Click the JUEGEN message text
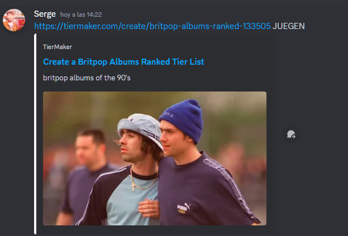 point(289,26)
